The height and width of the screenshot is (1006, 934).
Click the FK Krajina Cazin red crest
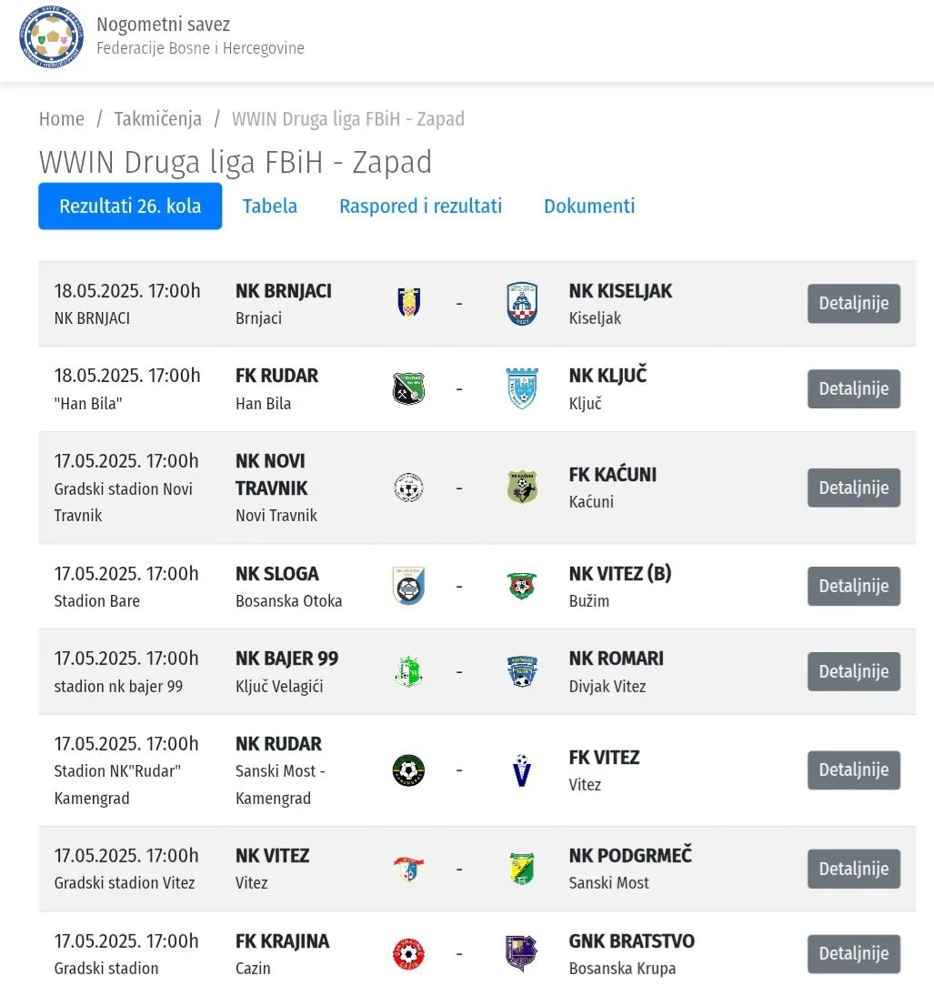click(408, 954)
